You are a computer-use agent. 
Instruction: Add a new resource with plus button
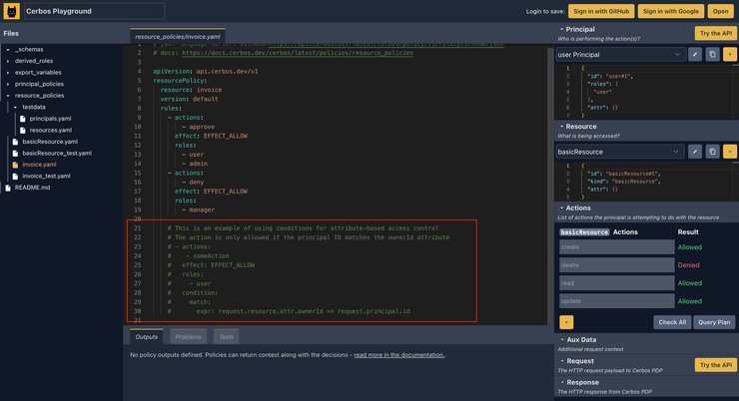[x=729, y=152]
